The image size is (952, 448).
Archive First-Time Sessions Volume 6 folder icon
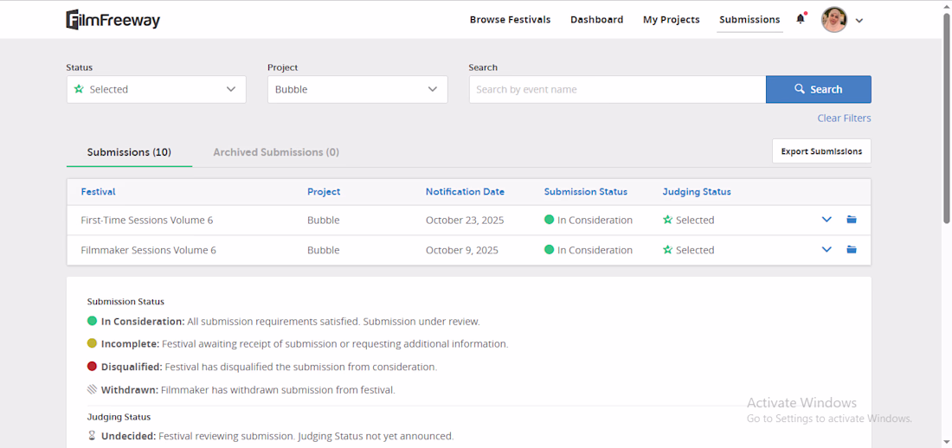click(852, 220)
